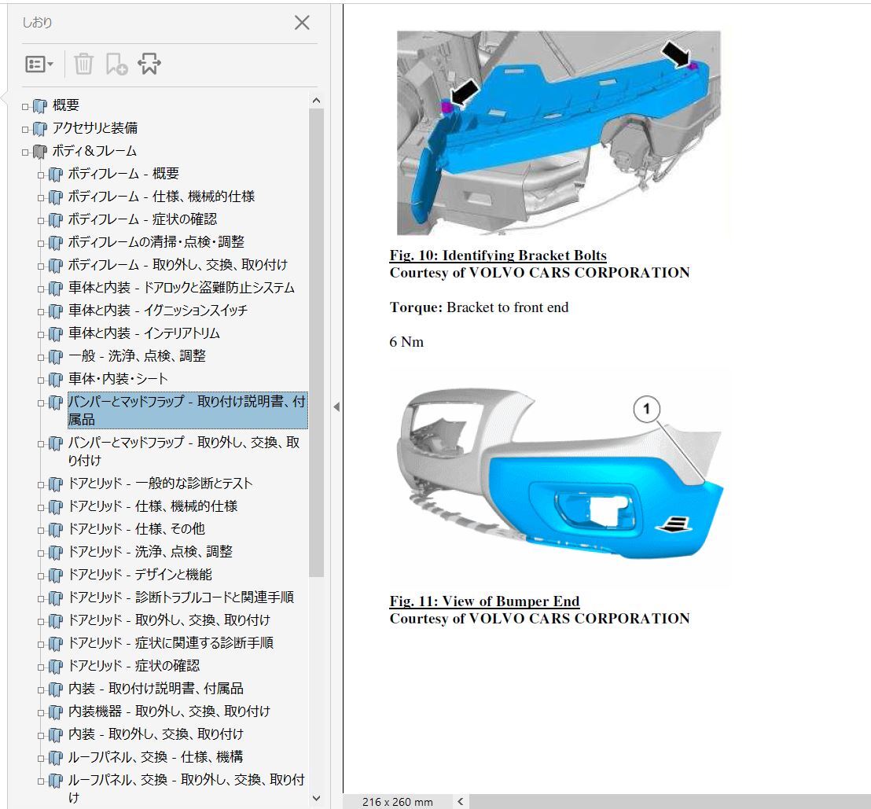Click the add new bookmark icon

116,64
